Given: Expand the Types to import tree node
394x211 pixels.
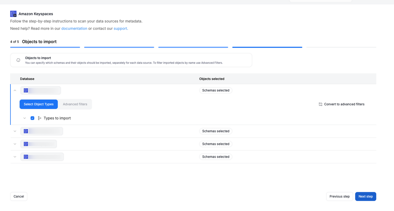Looking at the screenshot, I should point(24,118).
